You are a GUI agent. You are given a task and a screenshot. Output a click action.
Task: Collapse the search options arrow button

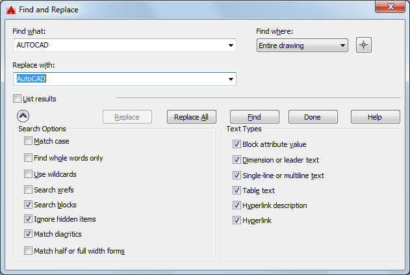[23, 116]
